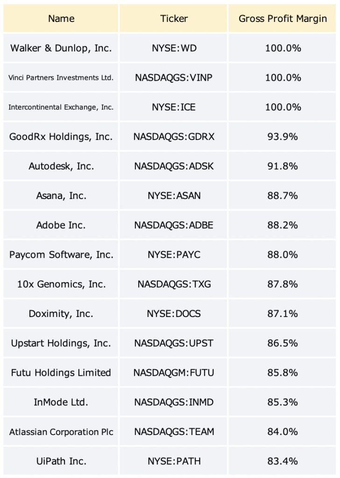Select the NASDAQGM:FUTU ticker cell
This screenshot has height=478, width=340.
coord(173,373)
